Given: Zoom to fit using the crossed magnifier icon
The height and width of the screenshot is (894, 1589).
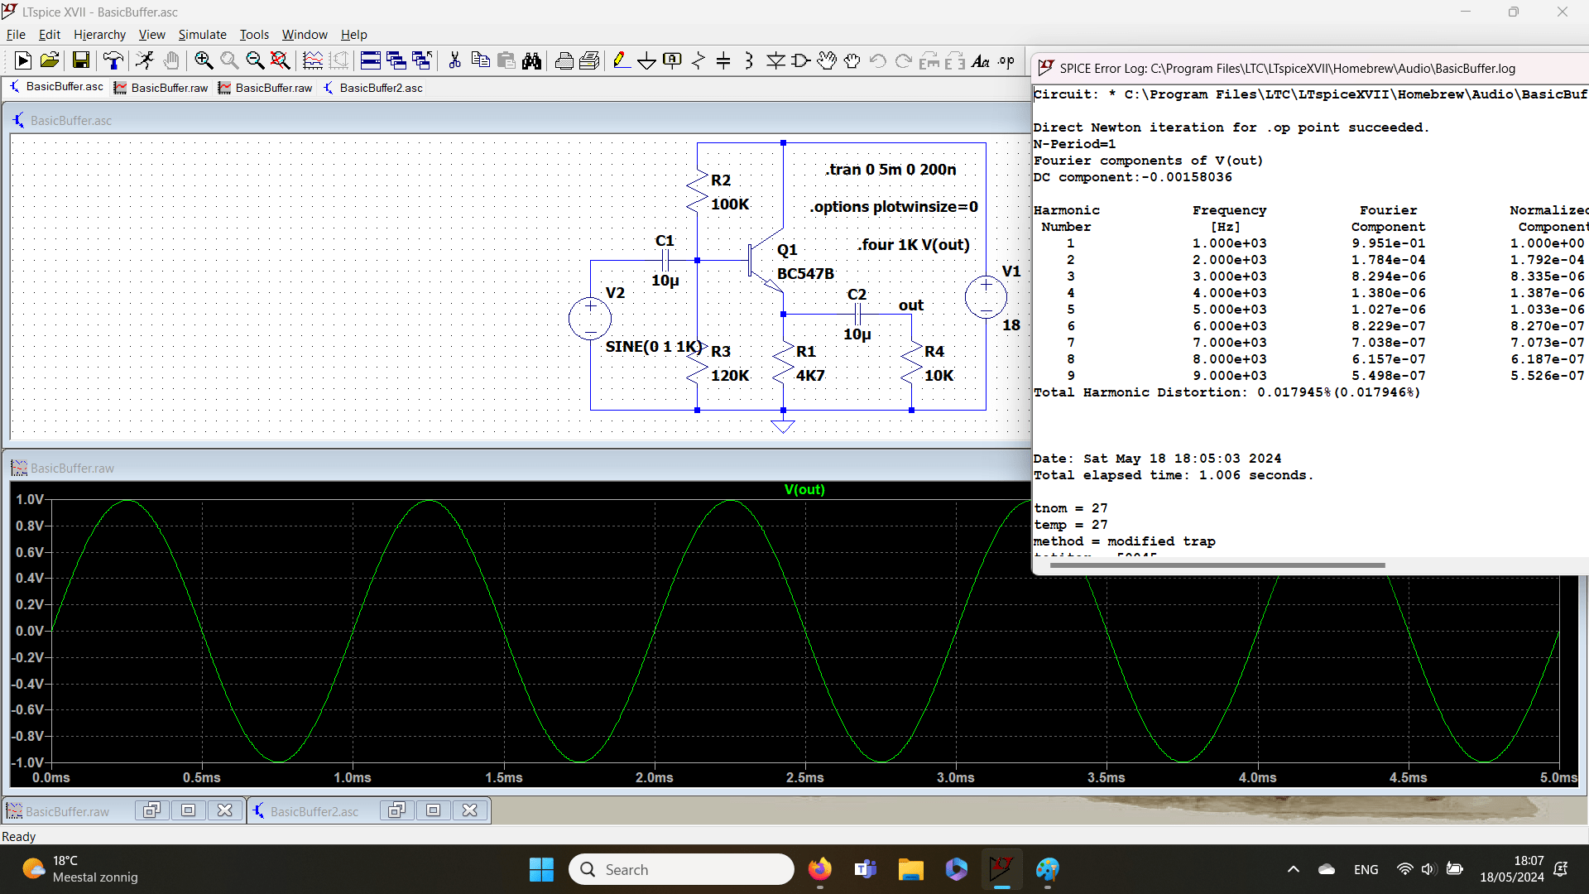Looking at the screenshot, I should pos(281,60).
